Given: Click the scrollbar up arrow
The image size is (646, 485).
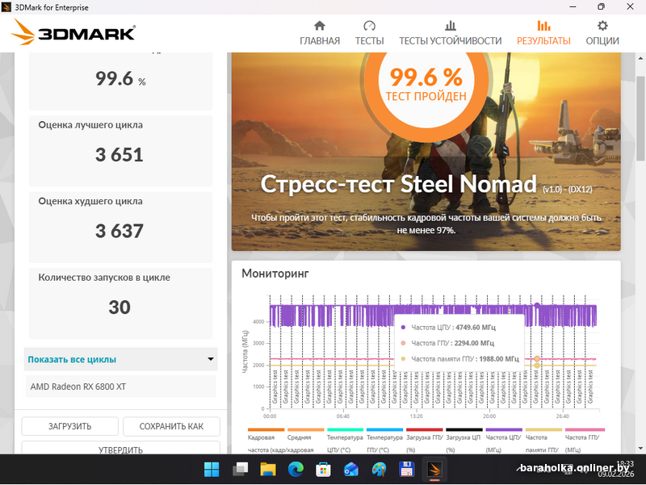Looking at the screenshot, I should coord(640,58).
